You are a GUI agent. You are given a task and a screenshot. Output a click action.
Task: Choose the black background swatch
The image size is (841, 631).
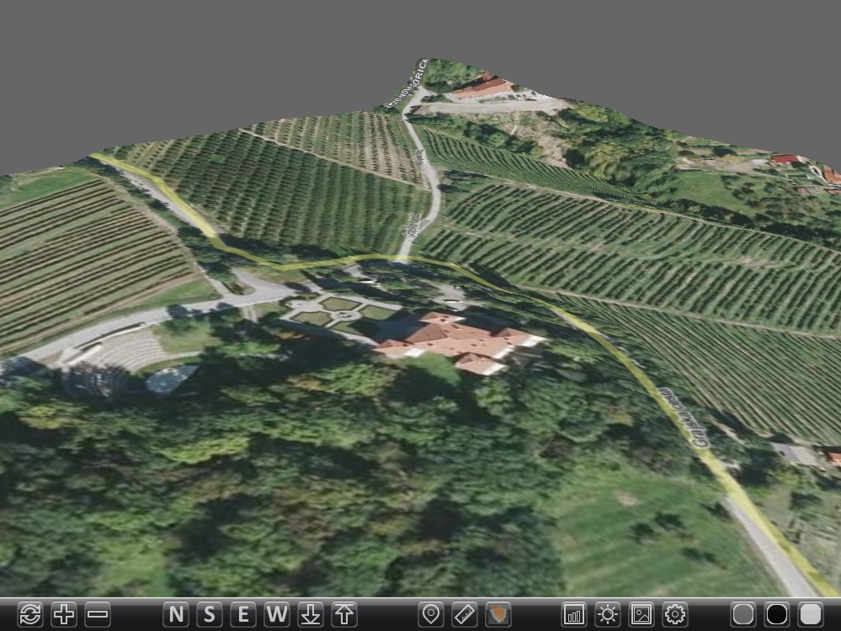[776, 614]
